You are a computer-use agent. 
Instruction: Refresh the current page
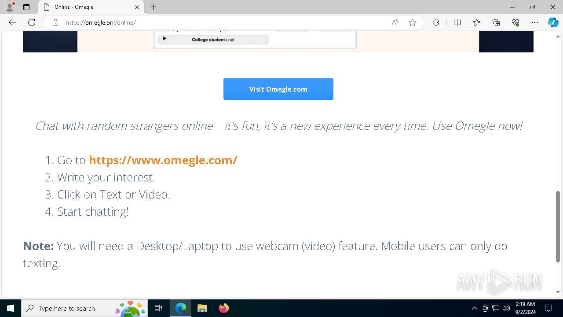[32, 22]
